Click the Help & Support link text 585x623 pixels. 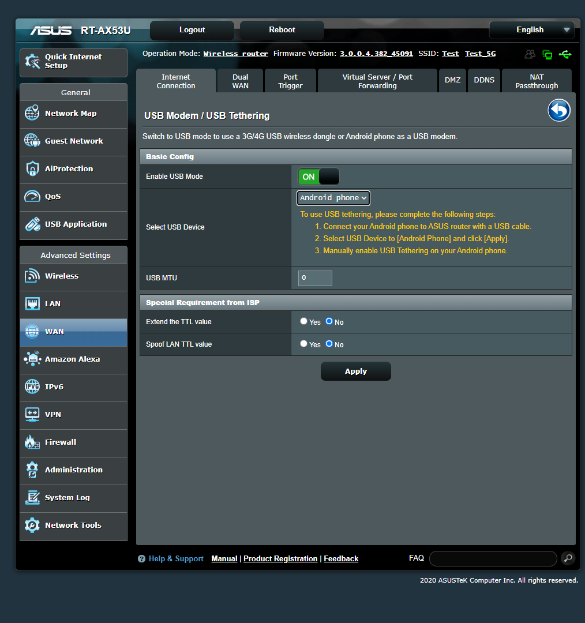point(176,558)
